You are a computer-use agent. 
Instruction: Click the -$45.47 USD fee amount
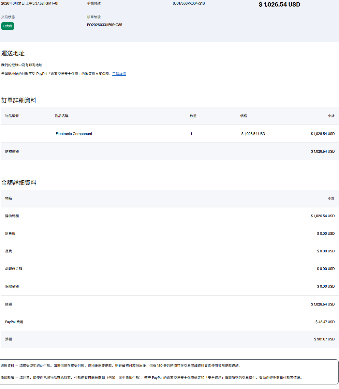(x=324, y=322)
